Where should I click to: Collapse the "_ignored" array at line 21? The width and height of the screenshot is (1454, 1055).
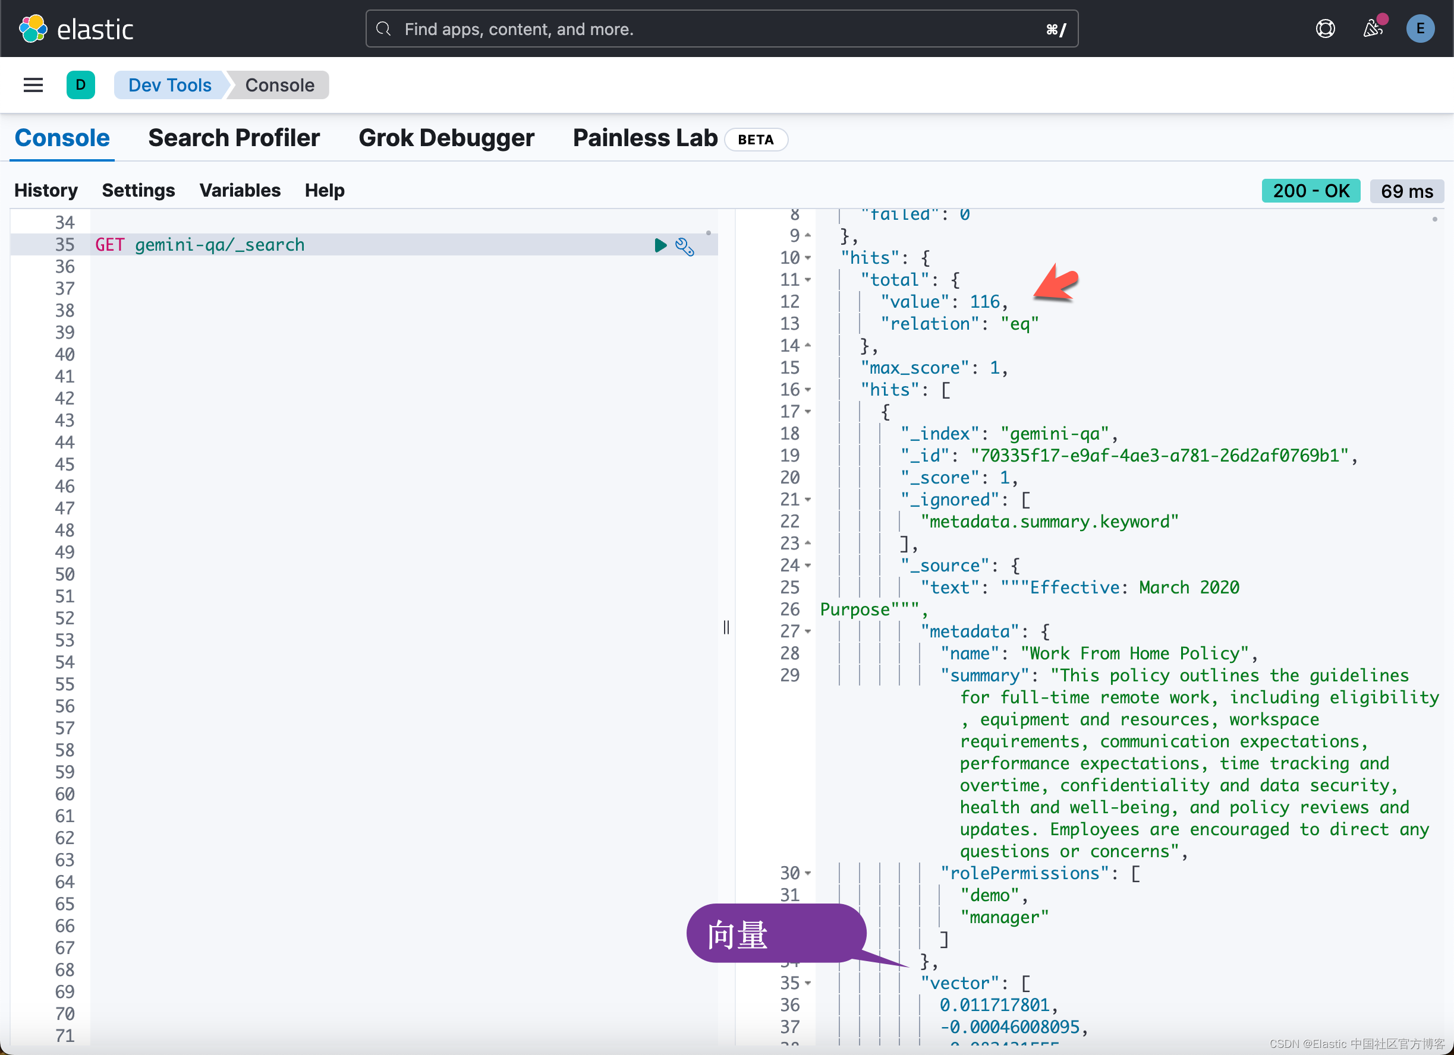click(808, 500)
